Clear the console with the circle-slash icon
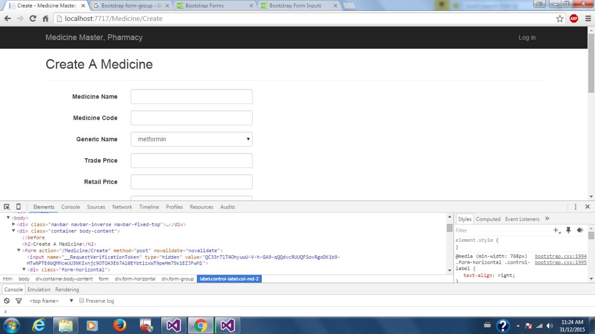Viewport: 595px width, 334px height. 7,301
